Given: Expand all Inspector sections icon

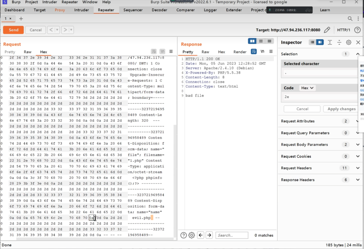Looking at the screenshot, I should [330, 42].
